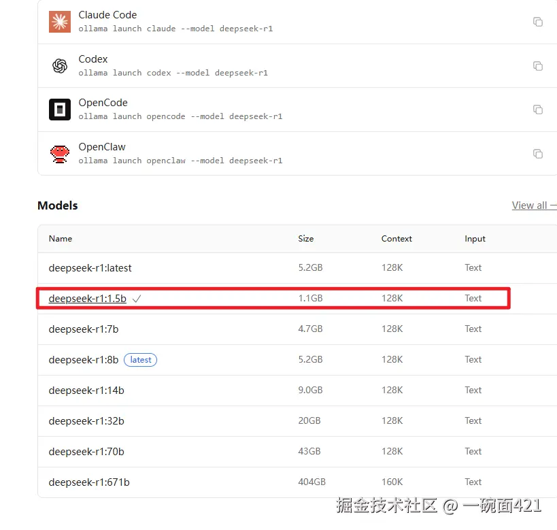Select text 'ollama launch opencode --model deepseek-r1'
This screenshot has height=530, width=557.
[x=180, y=116]
